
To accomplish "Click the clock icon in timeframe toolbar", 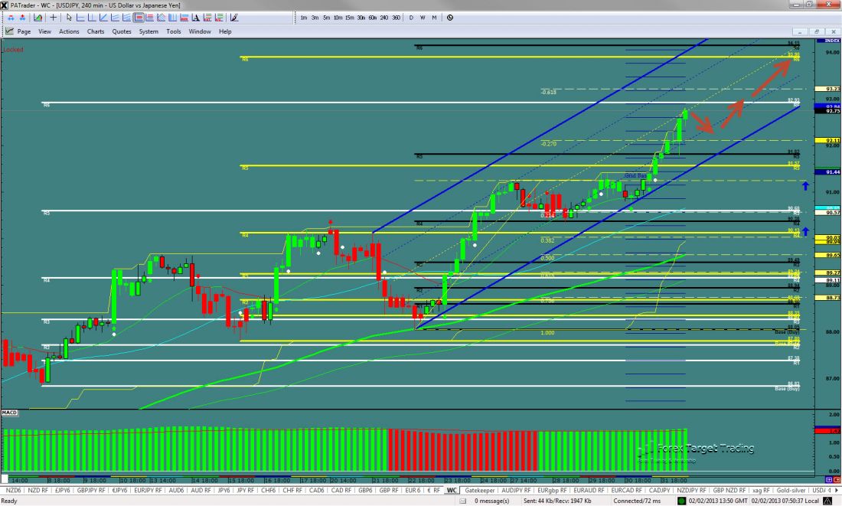I will [449, 17].
